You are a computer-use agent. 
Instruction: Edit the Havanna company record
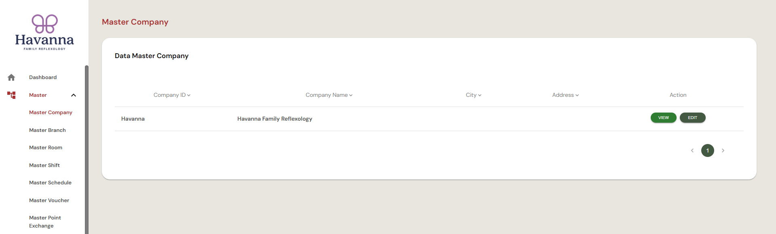pyautogui.click(x=692, y=118)
